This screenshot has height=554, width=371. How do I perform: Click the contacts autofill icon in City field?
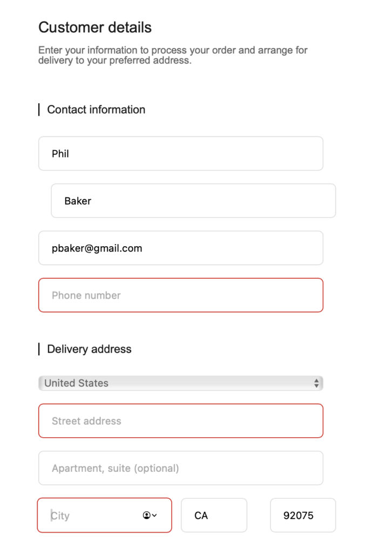146,516
